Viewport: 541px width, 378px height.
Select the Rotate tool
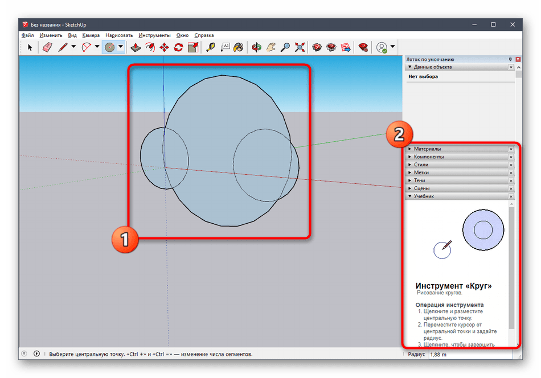pyautogui.click(x=179, y=47)
